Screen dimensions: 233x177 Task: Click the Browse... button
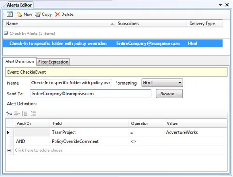click(x=169, y=94)
